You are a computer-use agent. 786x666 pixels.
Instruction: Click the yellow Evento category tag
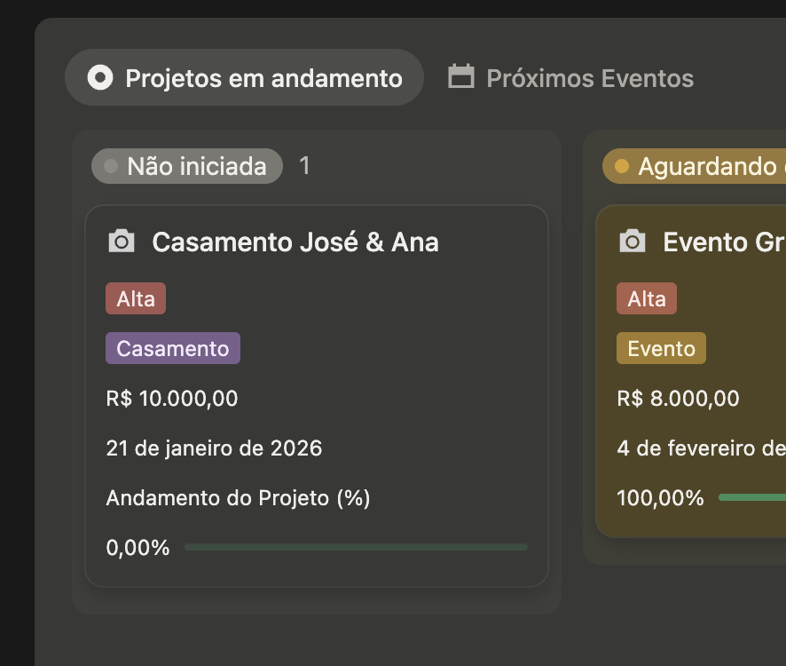click(x=662, y=349)
